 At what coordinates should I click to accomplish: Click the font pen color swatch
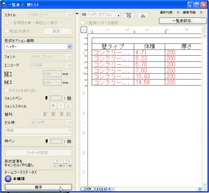(x=67, y=98)
